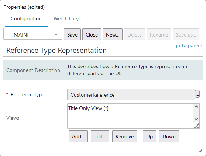Select Title Only View [*] entry
This screenshot has height=156, width=206.
tap(88, 108)
